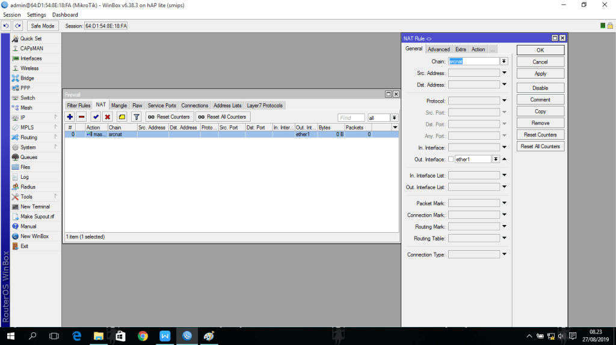Expand the Src. Address field arrow
This screenshot has width=616, height=345.
[x=504, y=73]
